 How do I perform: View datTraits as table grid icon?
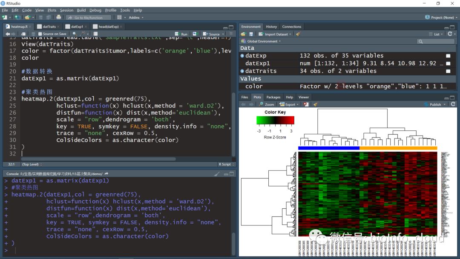[x=448, y=71]
